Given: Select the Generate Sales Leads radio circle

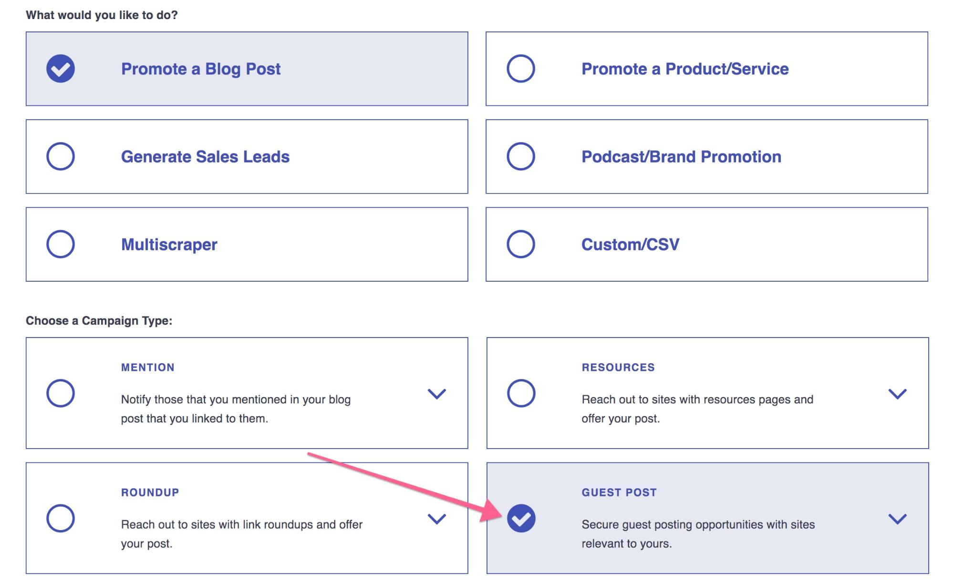Looking at the screenshot, I should [61, 156].
